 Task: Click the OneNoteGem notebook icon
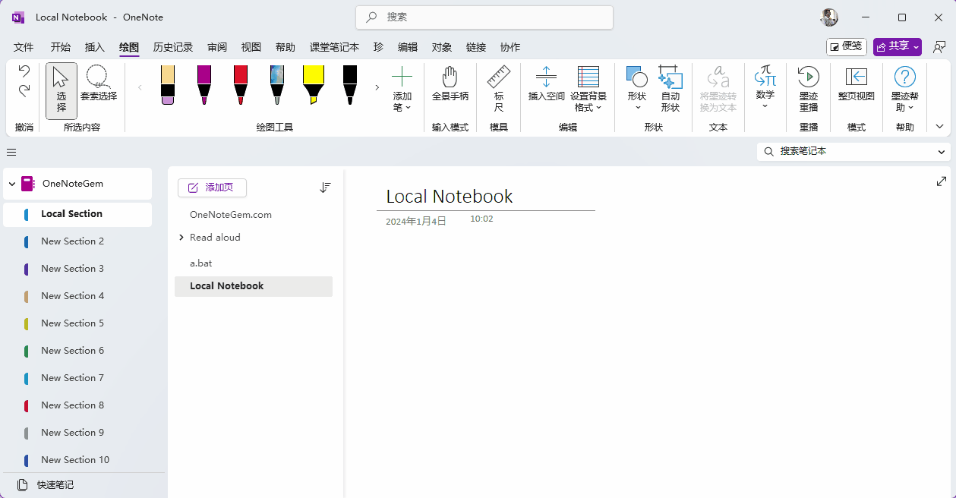point(28,183)
